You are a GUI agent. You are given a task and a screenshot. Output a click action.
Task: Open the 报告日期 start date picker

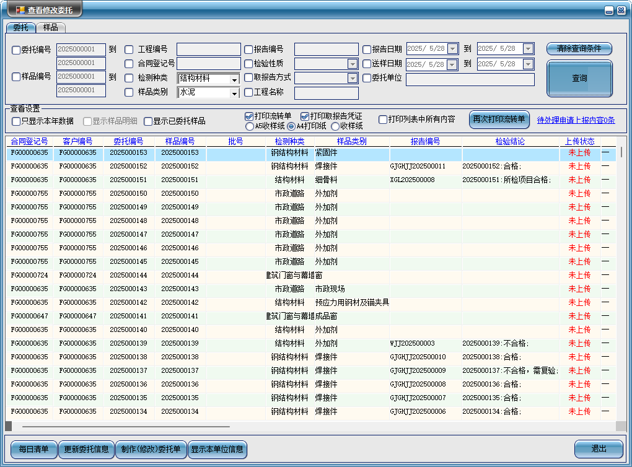pos(452,49)
